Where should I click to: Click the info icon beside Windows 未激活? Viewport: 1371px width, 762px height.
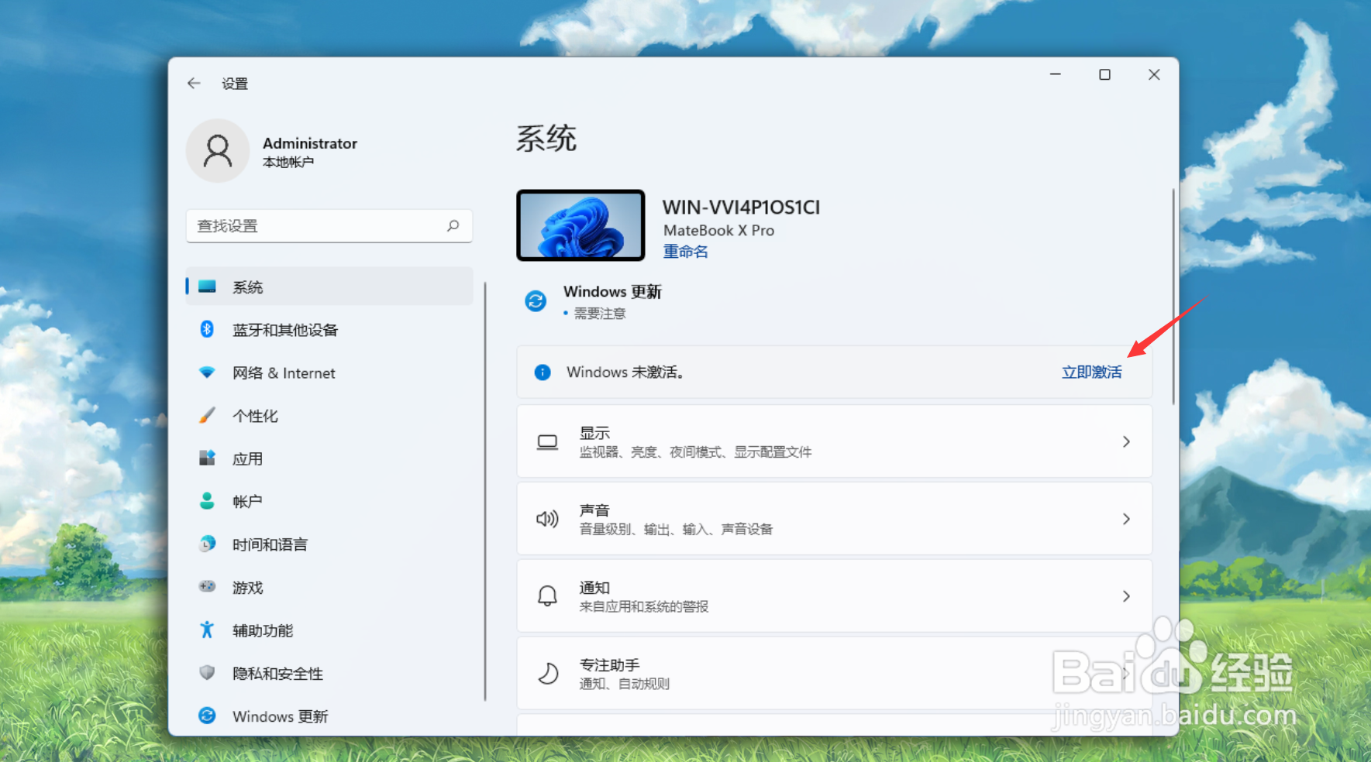coord(543,372)
